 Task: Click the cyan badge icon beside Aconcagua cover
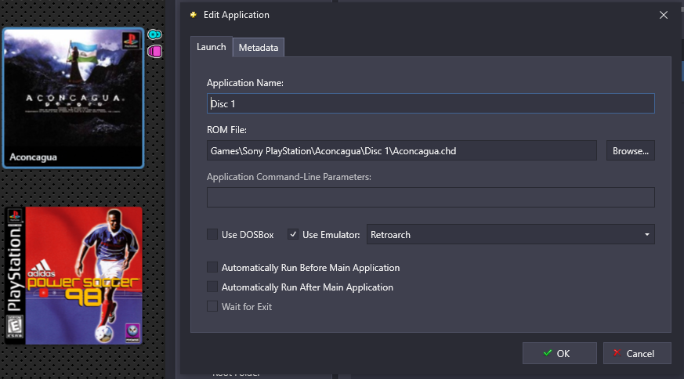tap(154, 34)
